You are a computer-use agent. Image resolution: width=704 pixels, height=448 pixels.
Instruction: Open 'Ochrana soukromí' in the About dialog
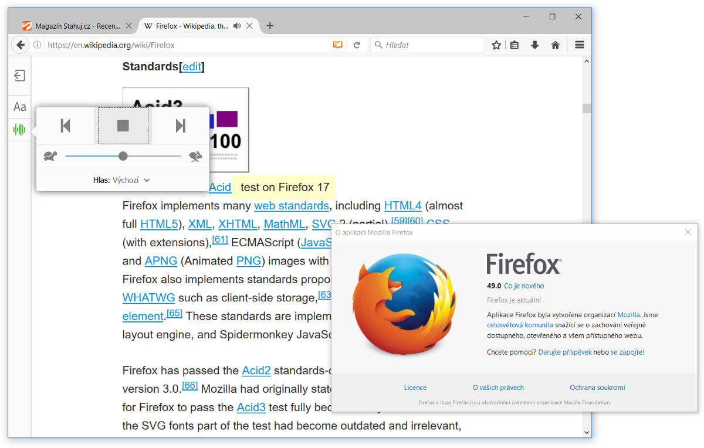pos(597,388)
